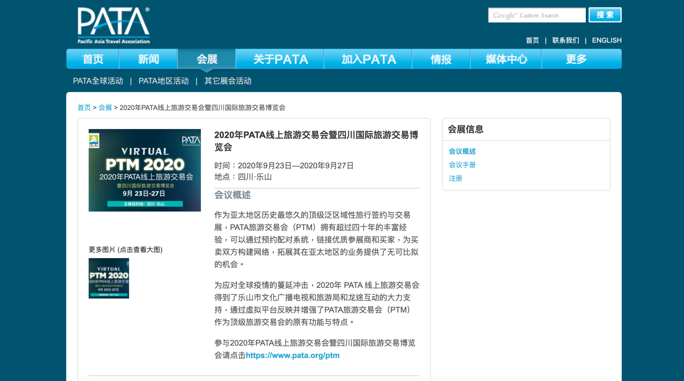Open 注册 registration link
Image resolution: width=684 pixels, height=381 pixels.
(x=456, y=179)
